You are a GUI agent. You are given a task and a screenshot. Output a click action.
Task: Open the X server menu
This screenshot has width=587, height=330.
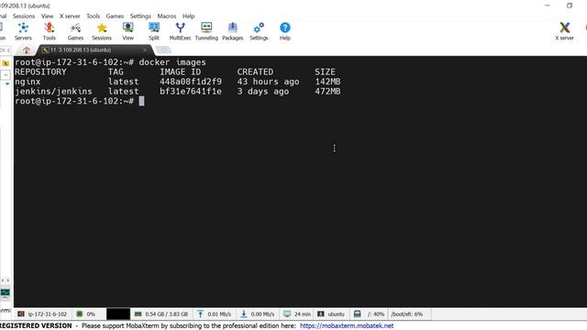[70, 16]
